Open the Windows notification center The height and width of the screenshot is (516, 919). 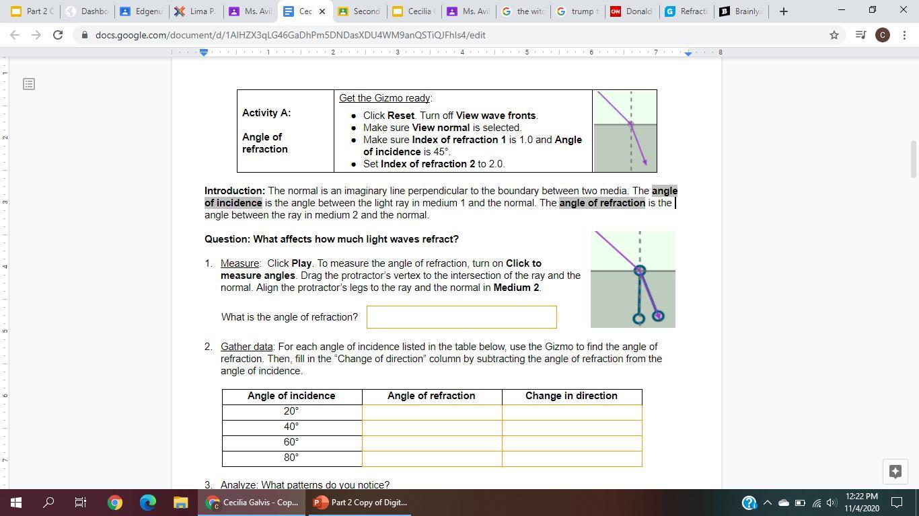pyautogui.click(x=897, y=502)
